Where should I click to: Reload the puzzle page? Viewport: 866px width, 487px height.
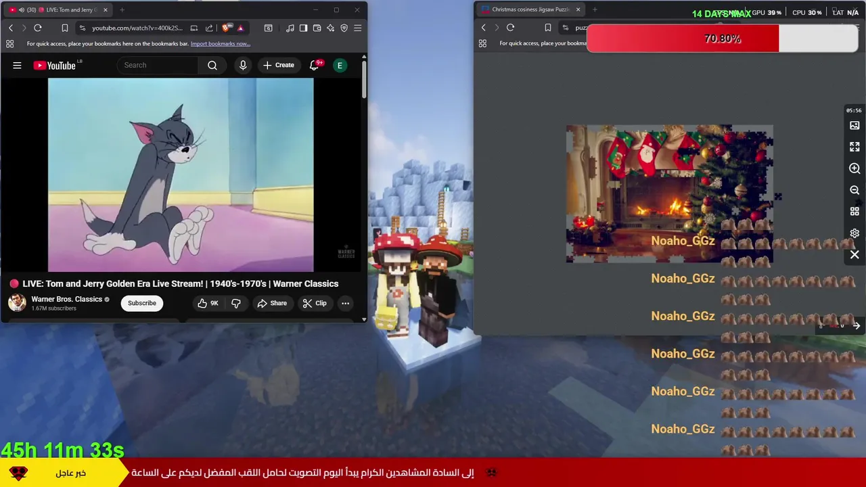pos(510,27)
